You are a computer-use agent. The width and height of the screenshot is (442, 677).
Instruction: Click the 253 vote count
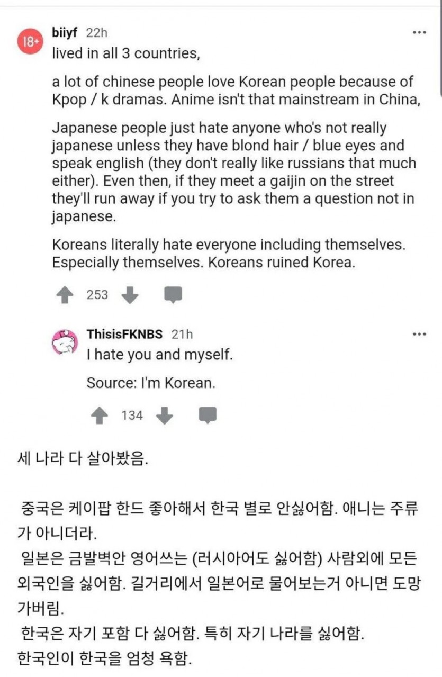pos(97,295)
